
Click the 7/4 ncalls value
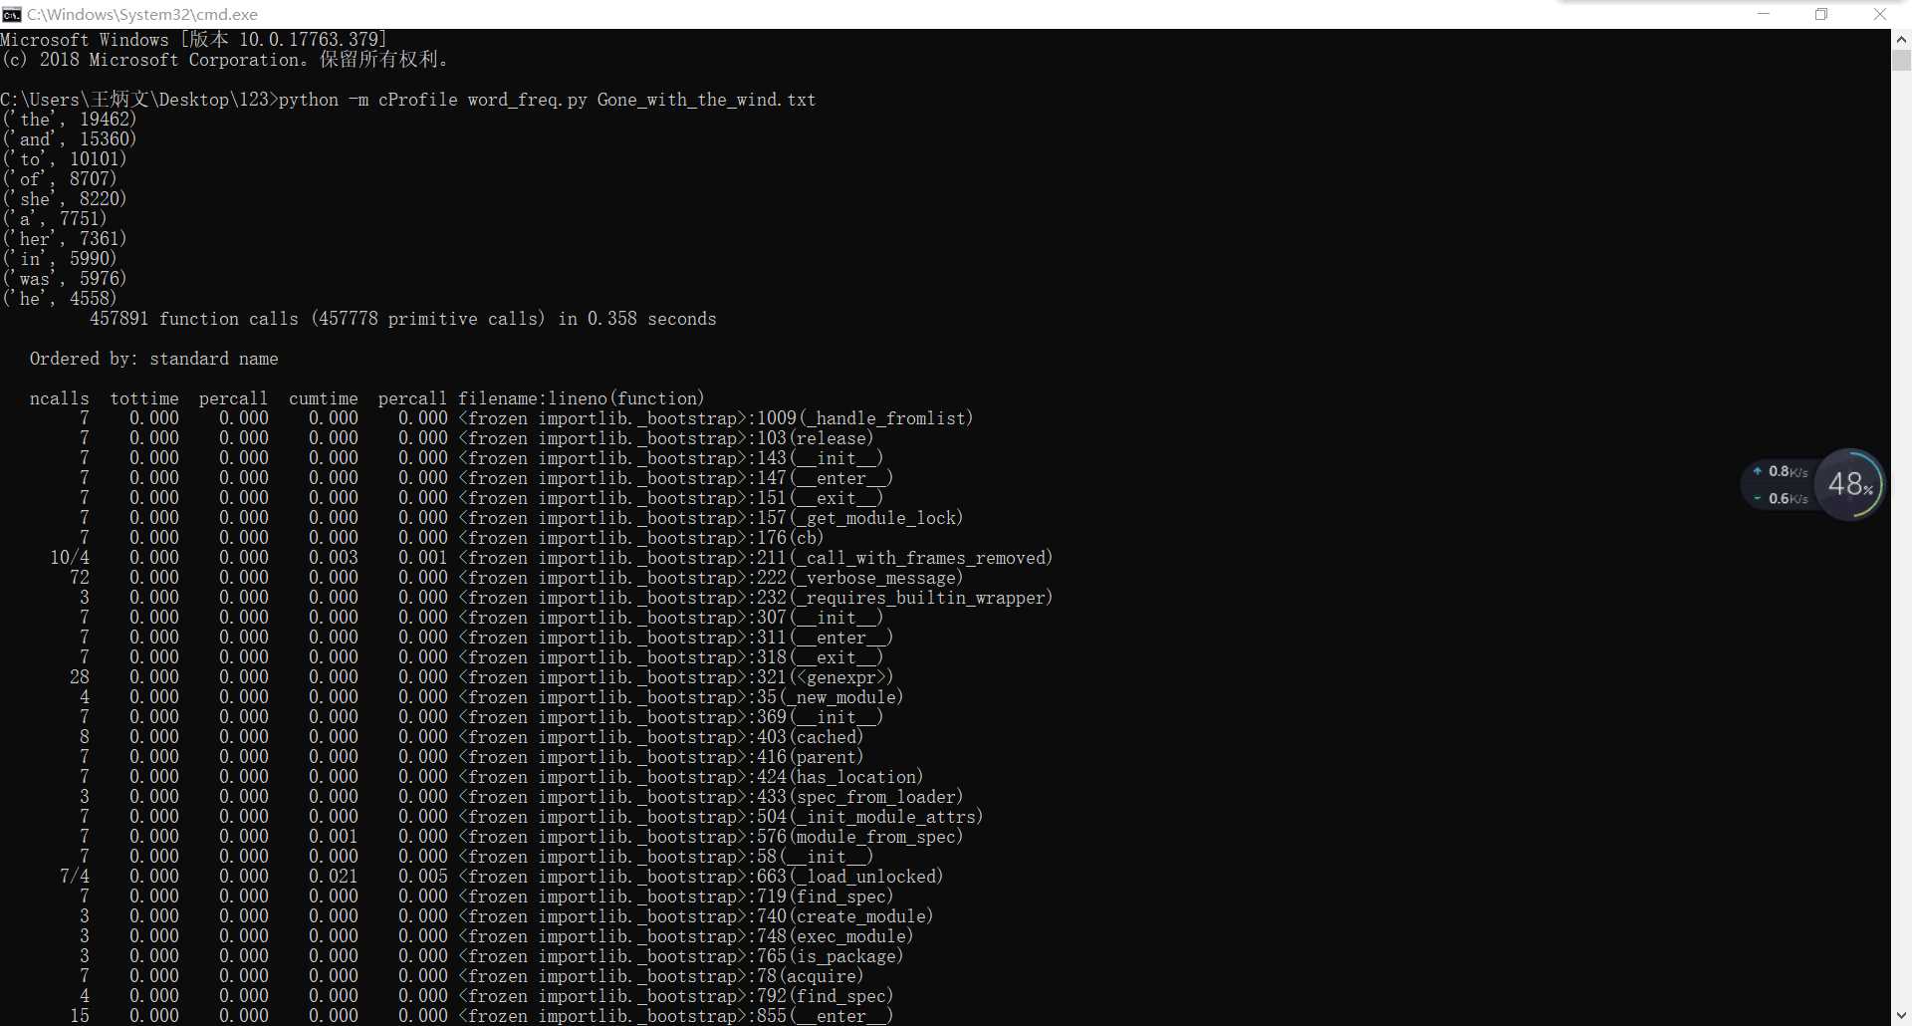point(75,877)
